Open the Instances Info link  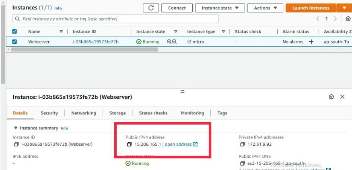(x=58, y=8)
